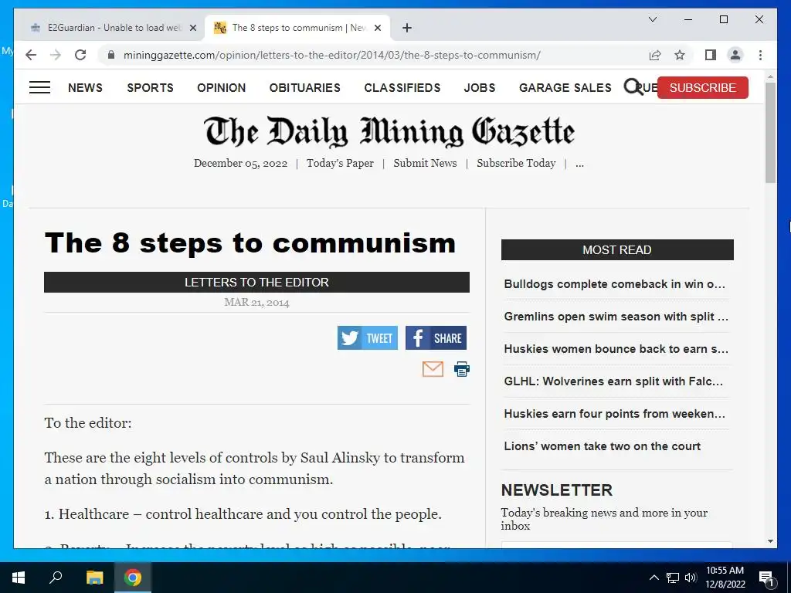
Task: Open Huskies earn four points article
Action: pos(614,414)
